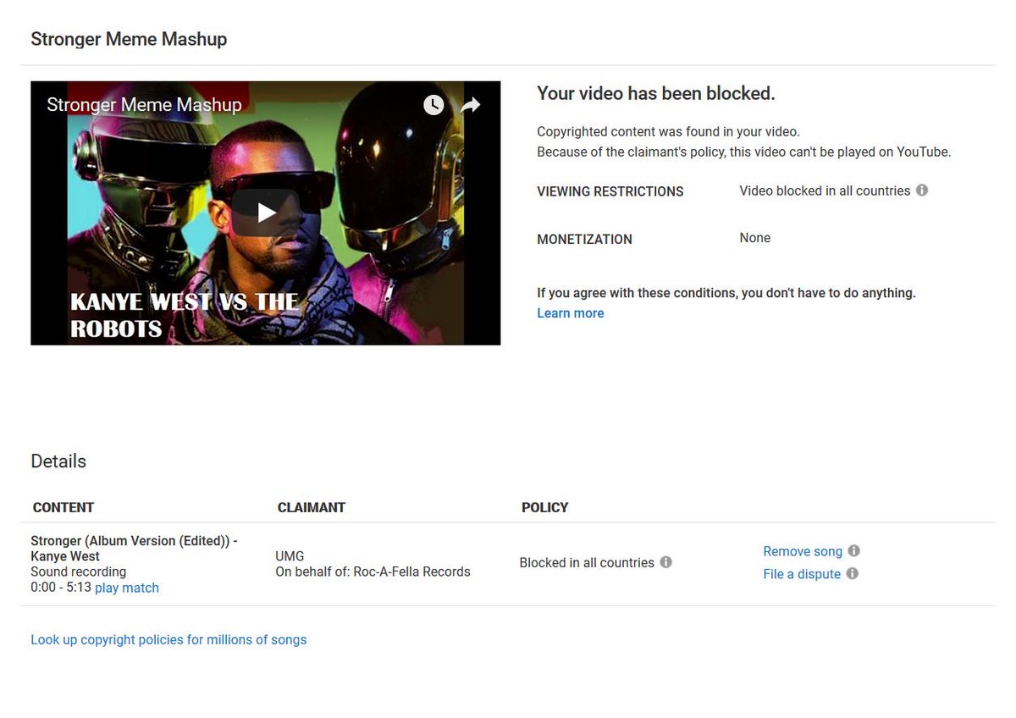The image size is (1016, 718).
Task: Click the Stronger (Album Version (Edited)) song title
Action: coord(134,549)
